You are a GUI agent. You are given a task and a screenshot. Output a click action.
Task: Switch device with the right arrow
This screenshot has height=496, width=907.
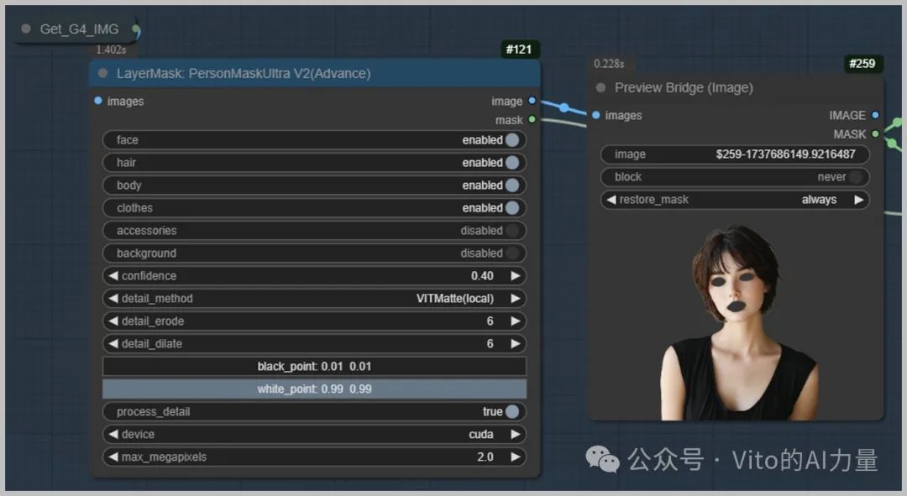tap(516, 434)
